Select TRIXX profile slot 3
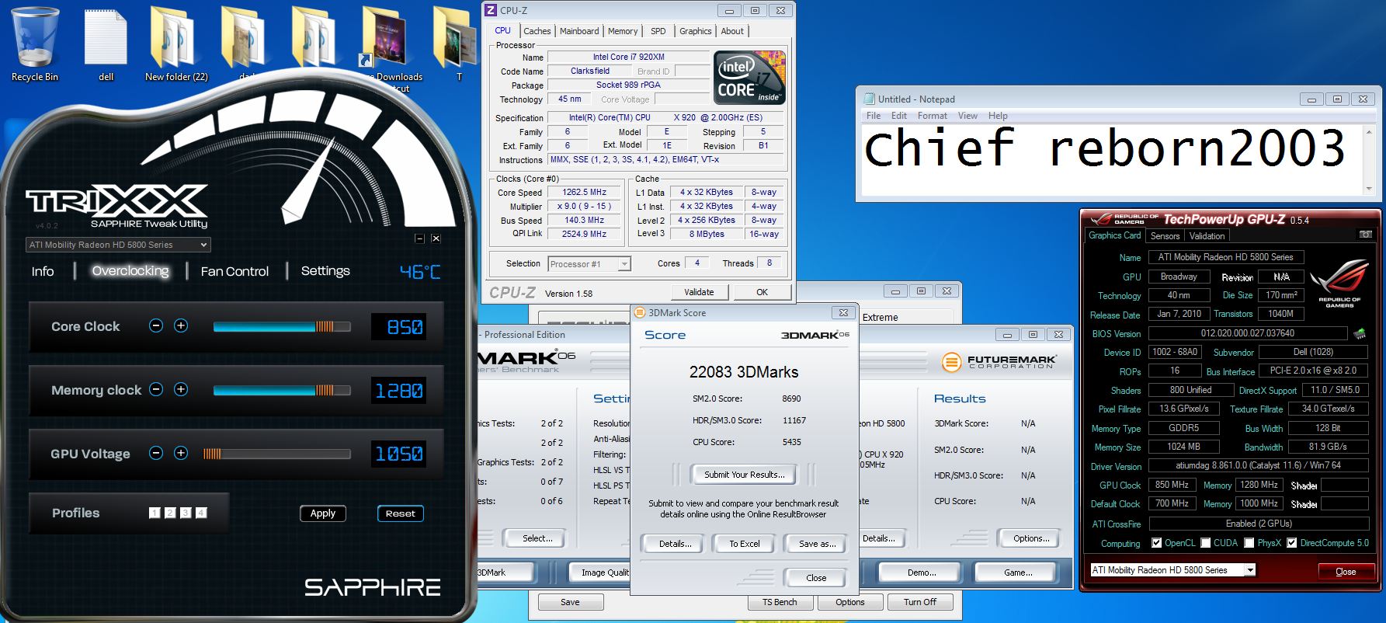The width and height of the screenshot is (1386, 623). (x=186, y=513)
